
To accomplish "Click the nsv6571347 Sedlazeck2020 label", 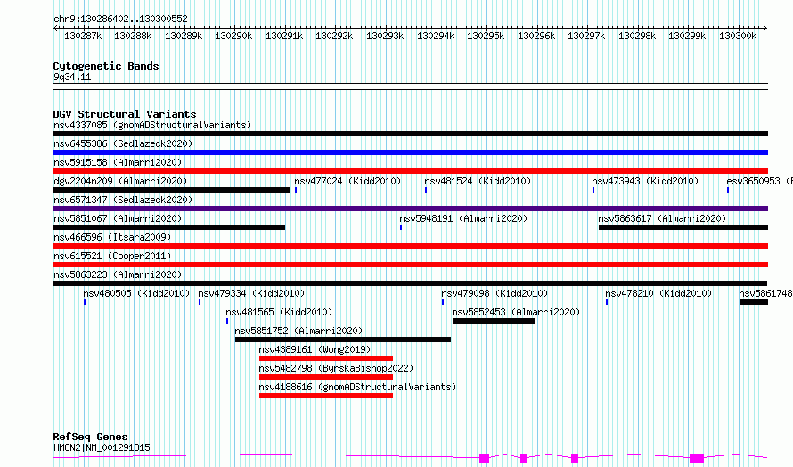I will [123, 200].
